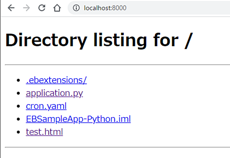
Task: Reload the localhost page
Action: pyautogui.click(x=42, y=8)
